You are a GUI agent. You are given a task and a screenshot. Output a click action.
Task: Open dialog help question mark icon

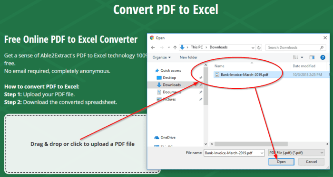(323, 57)
